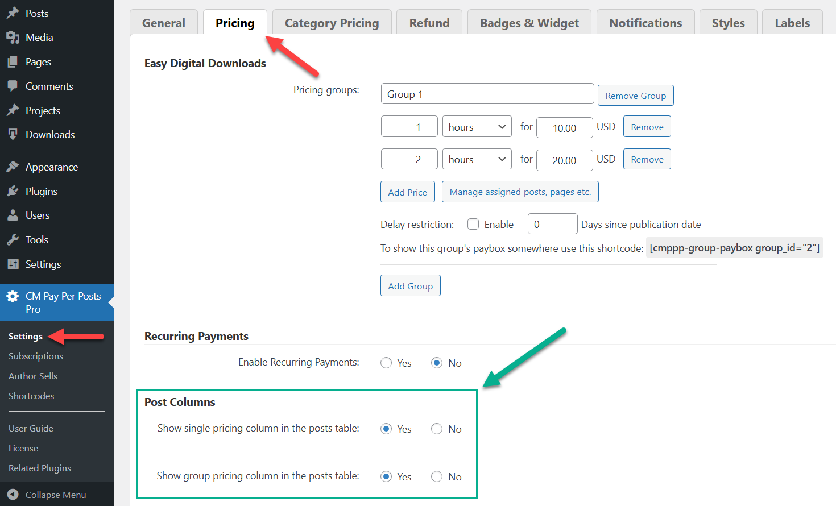Click the 10.00 price field
This screenshot has height=506, width=836.
coord(565,128)
